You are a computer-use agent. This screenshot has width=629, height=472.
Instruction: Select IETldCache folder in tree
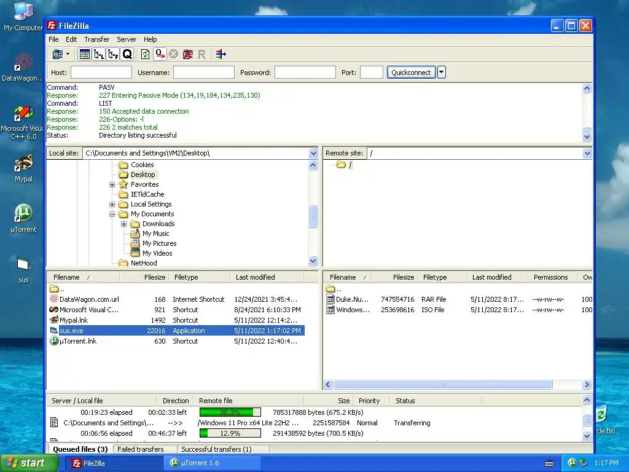tap(147, 194)
